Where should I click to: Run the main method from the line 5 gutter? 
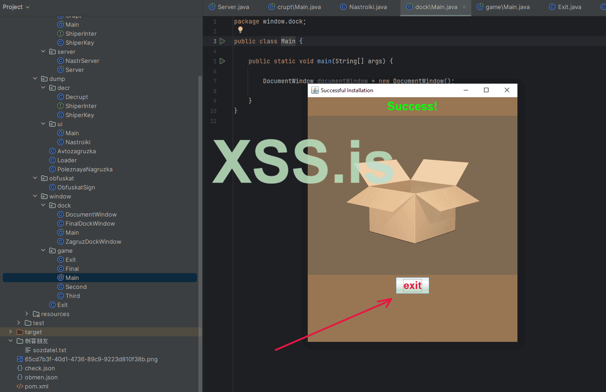(x=222, y=61)
